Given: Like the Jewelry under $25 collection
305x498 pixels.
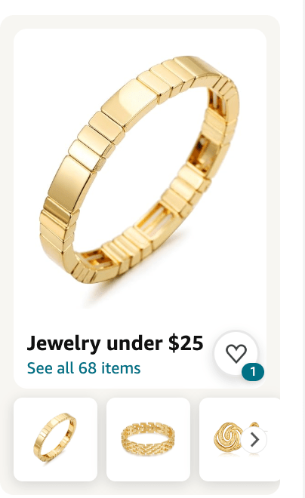Looking at the screenshot, I should pos(236,353).
